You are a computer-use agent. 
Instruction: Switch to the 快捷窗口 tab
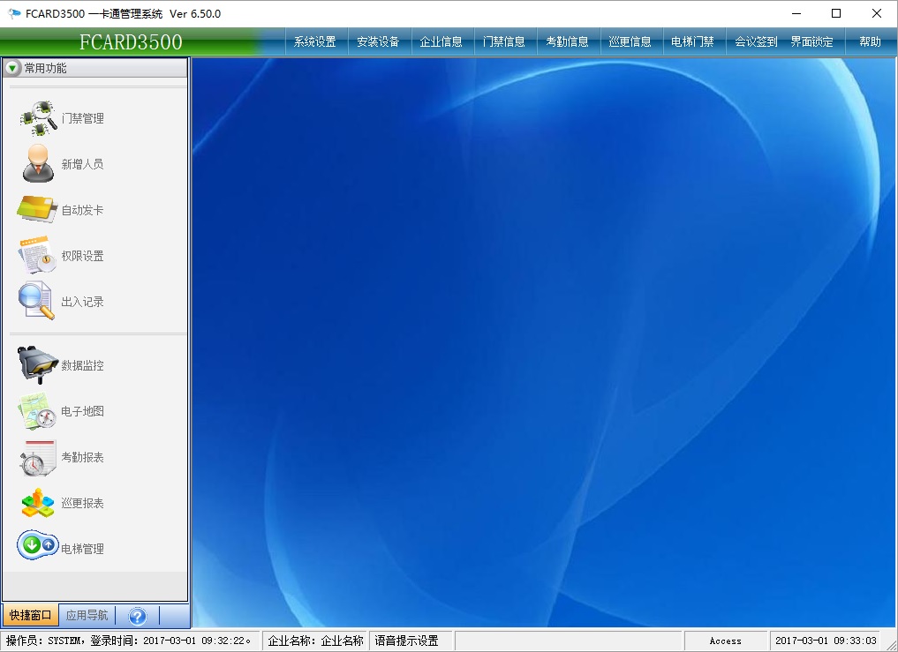[x=30, y=616]
